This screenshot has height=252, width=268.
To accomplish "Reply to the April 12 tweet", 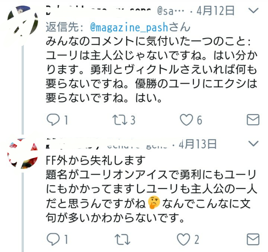I will click(x=53, y=120).
